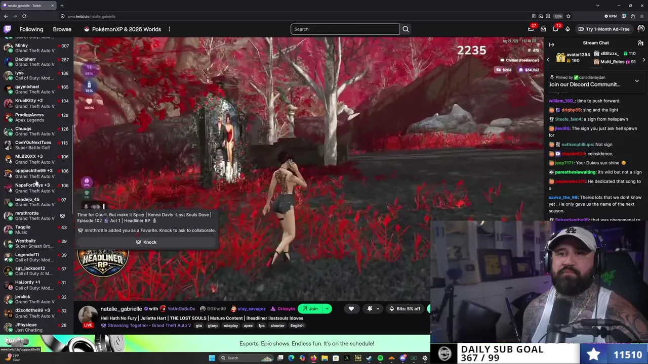
Task: Open mrsthrottle channel in sidebar
Action: click(36, 216)
